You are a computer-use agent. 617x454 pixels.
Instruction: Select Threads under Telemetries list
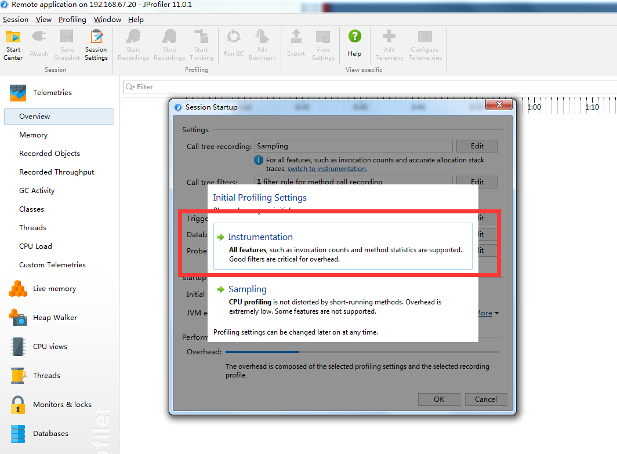32,228
